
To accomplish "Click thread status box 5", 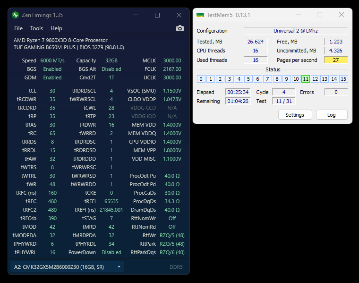I will [x=248, y=79].
